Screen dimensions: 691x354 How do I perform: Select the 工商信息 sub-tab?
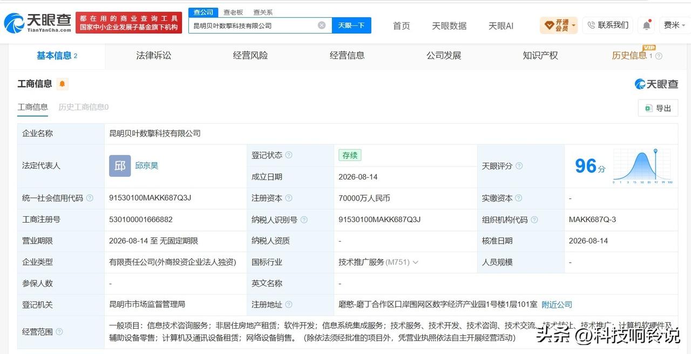pos(33,107)
